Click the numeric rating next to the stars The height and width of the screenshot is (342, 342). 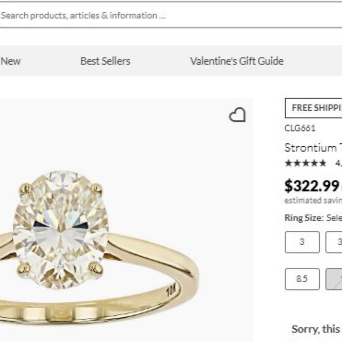point(337,163)
